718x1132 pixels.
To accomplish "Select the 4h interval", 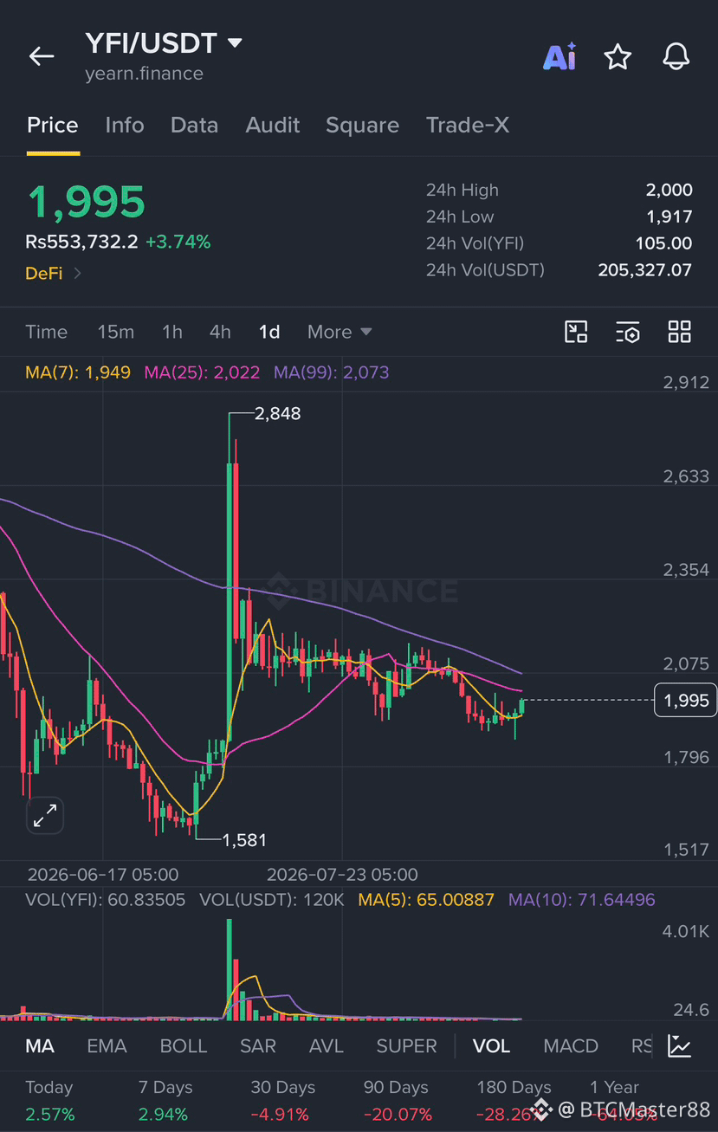I will (220, 332).
